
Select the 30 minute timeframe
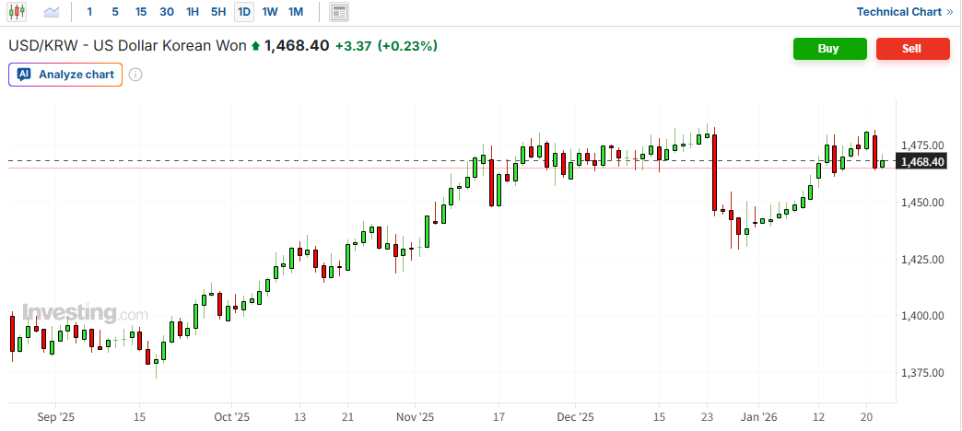point(166,12)
